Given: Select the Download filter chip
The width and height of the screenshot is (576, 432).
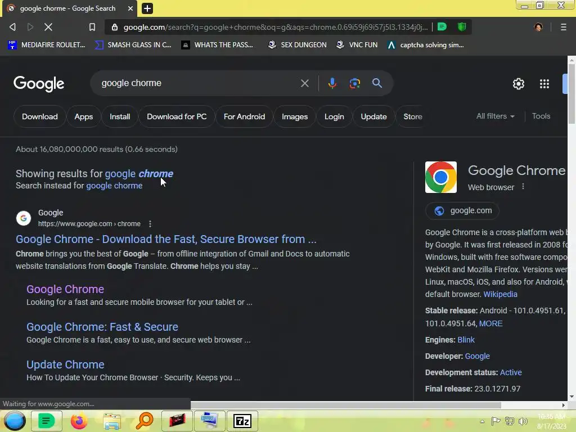Looking at the screenshot, I should 40,116.
